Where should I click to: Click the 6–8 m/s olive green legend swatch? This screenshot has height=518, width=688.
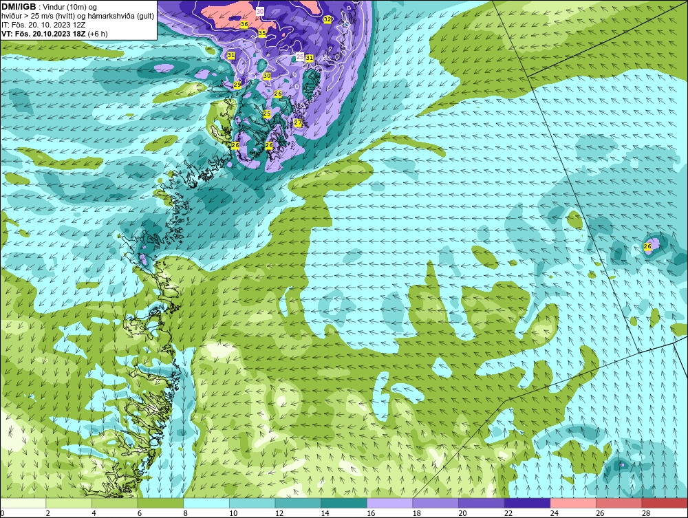point(160,503)
